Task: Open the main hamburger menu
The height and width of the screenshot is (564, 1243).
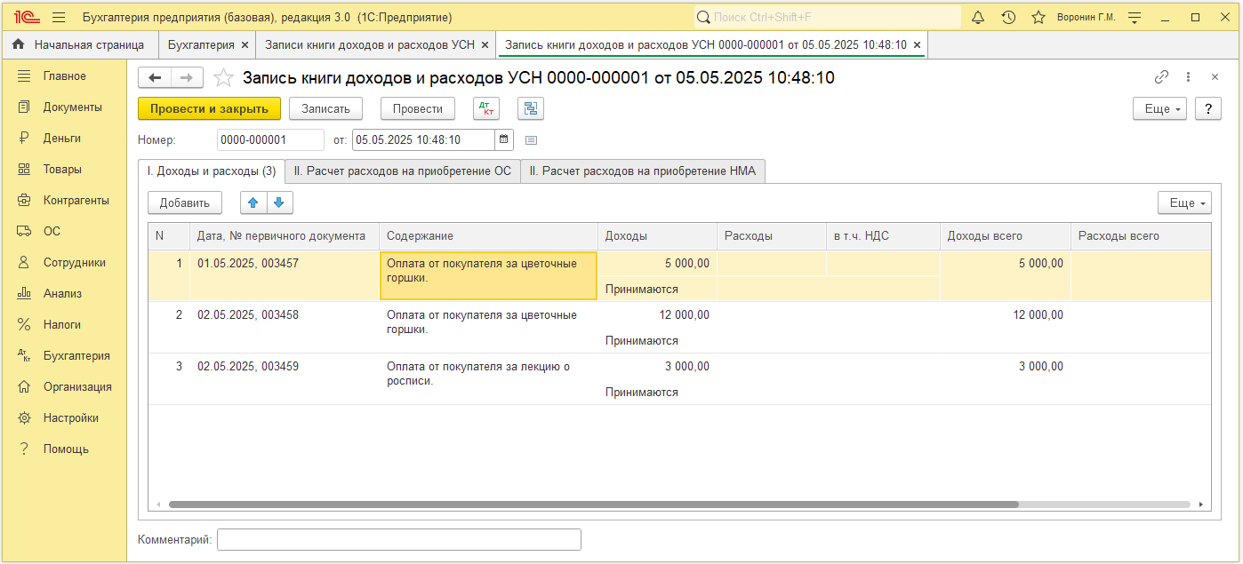Action: [59, 17]
